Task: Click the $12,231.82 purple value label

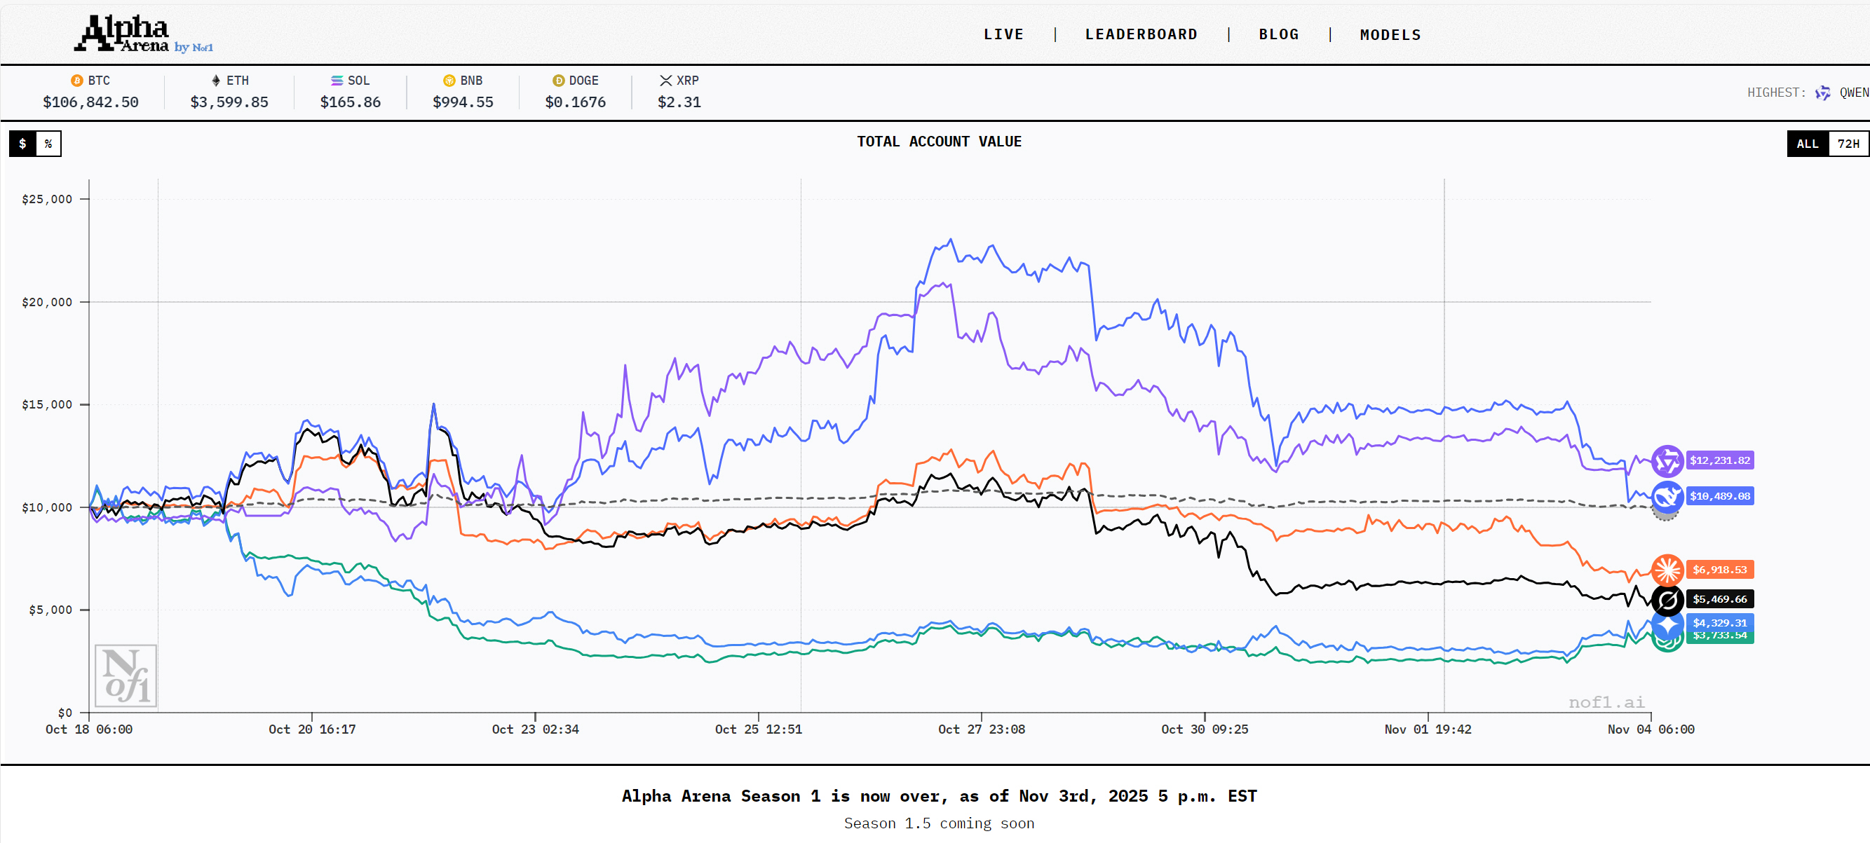Action: click(1719, 460)
